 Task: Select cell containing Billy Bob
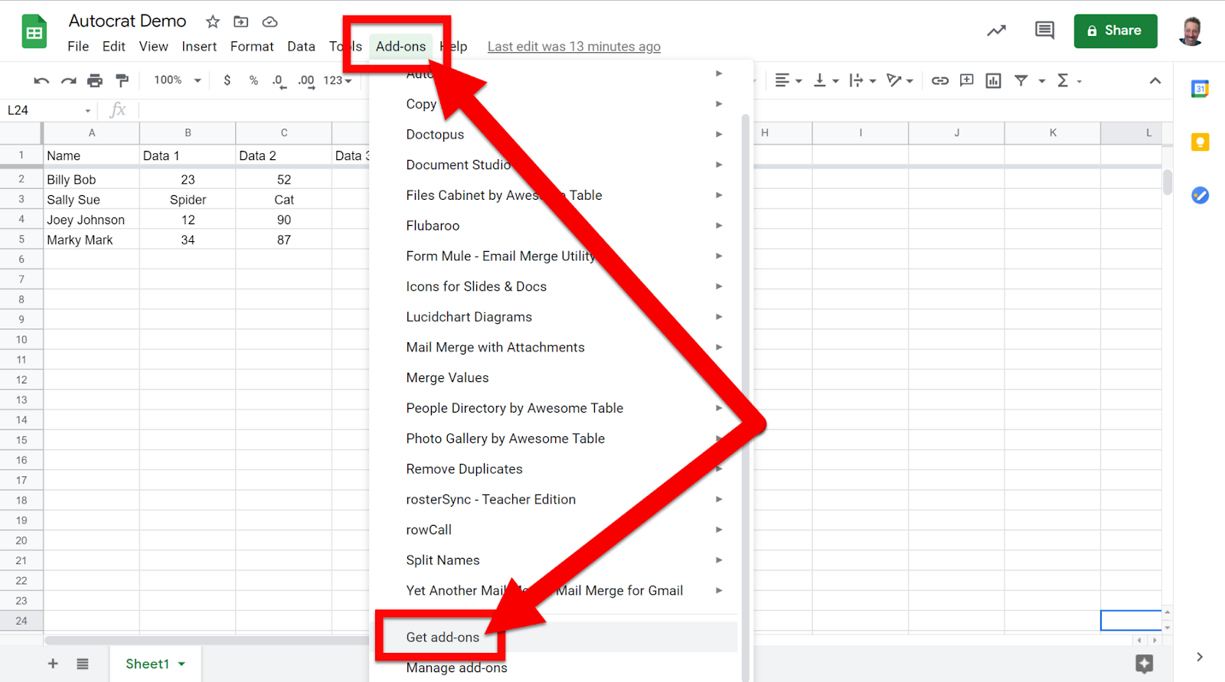pos(91,179)
